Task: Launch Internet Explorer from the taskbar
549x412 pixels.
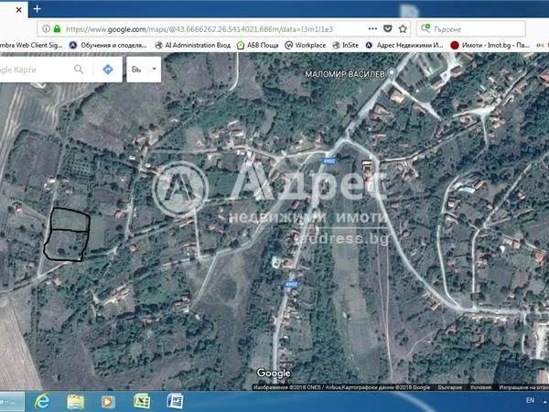Action: 40,401
